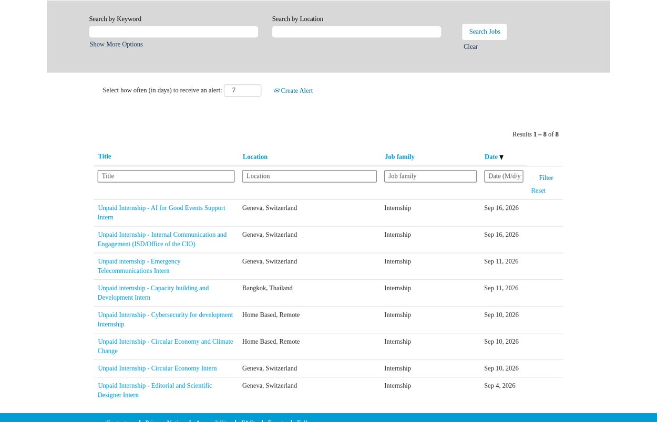The image size is (657, 422).
Task: Clear the search form
Action: click(x=470, y=47)
